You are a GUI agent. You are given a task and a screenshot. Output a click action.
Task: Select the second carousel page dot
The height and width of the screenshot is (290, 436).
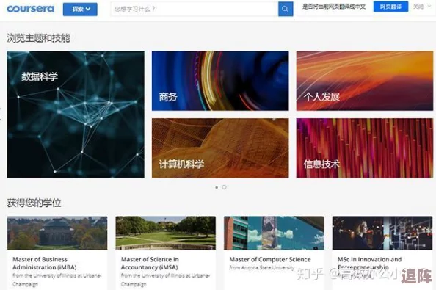[224, 187]
